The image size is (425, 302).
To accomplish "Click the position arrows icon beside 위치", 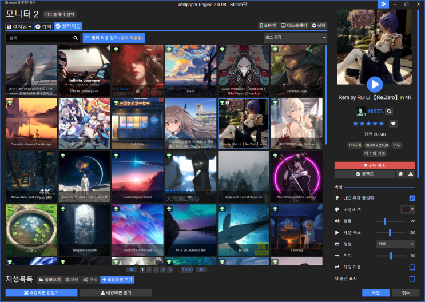I will click(337, 255).
